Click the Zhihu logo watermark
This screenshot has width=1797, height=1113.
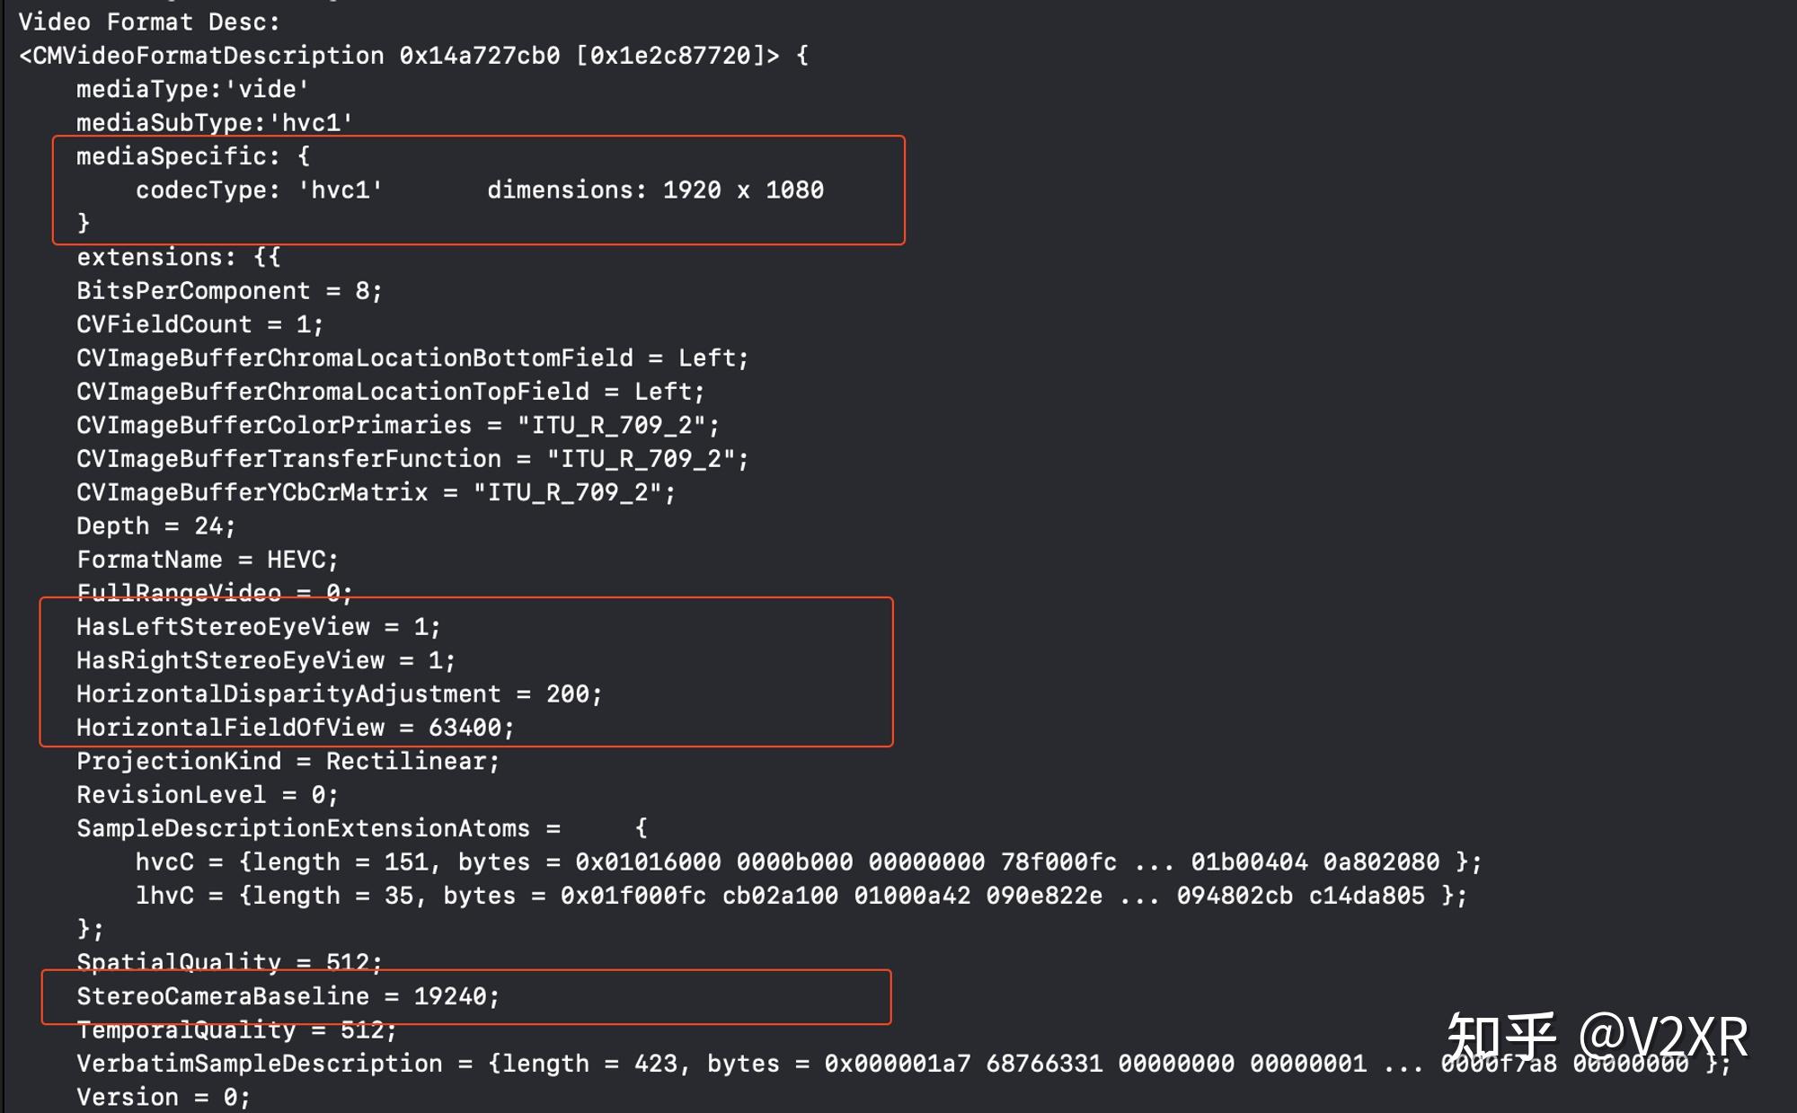(1500, 1038)
